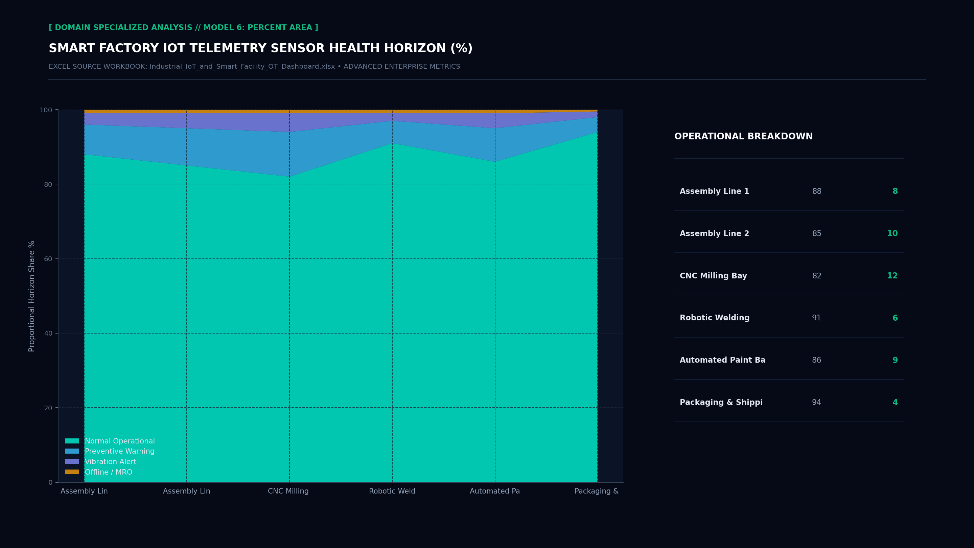Viewport: 974px width, 548px height.
Task: Click the 60 y-axis tick label
Action: tap(48, 259)
